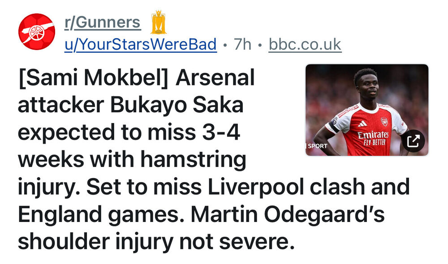Image resolution: width=448 pixels, height=264 pixels.
Task: Click the word Arsenal in the headline
Action: coord(215,79)
